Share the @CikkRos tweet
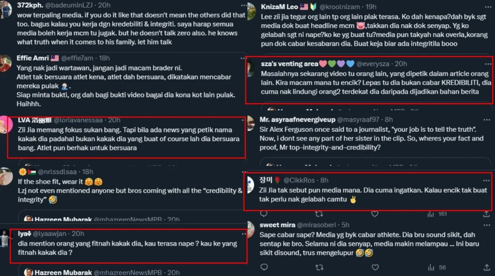Image resolution: width=495 pixels, height=276 pixels. point(487,214)
